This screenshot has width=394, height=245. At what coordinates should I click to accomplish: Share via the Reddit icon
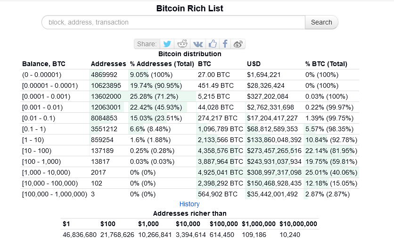click(x=182, y=44)
